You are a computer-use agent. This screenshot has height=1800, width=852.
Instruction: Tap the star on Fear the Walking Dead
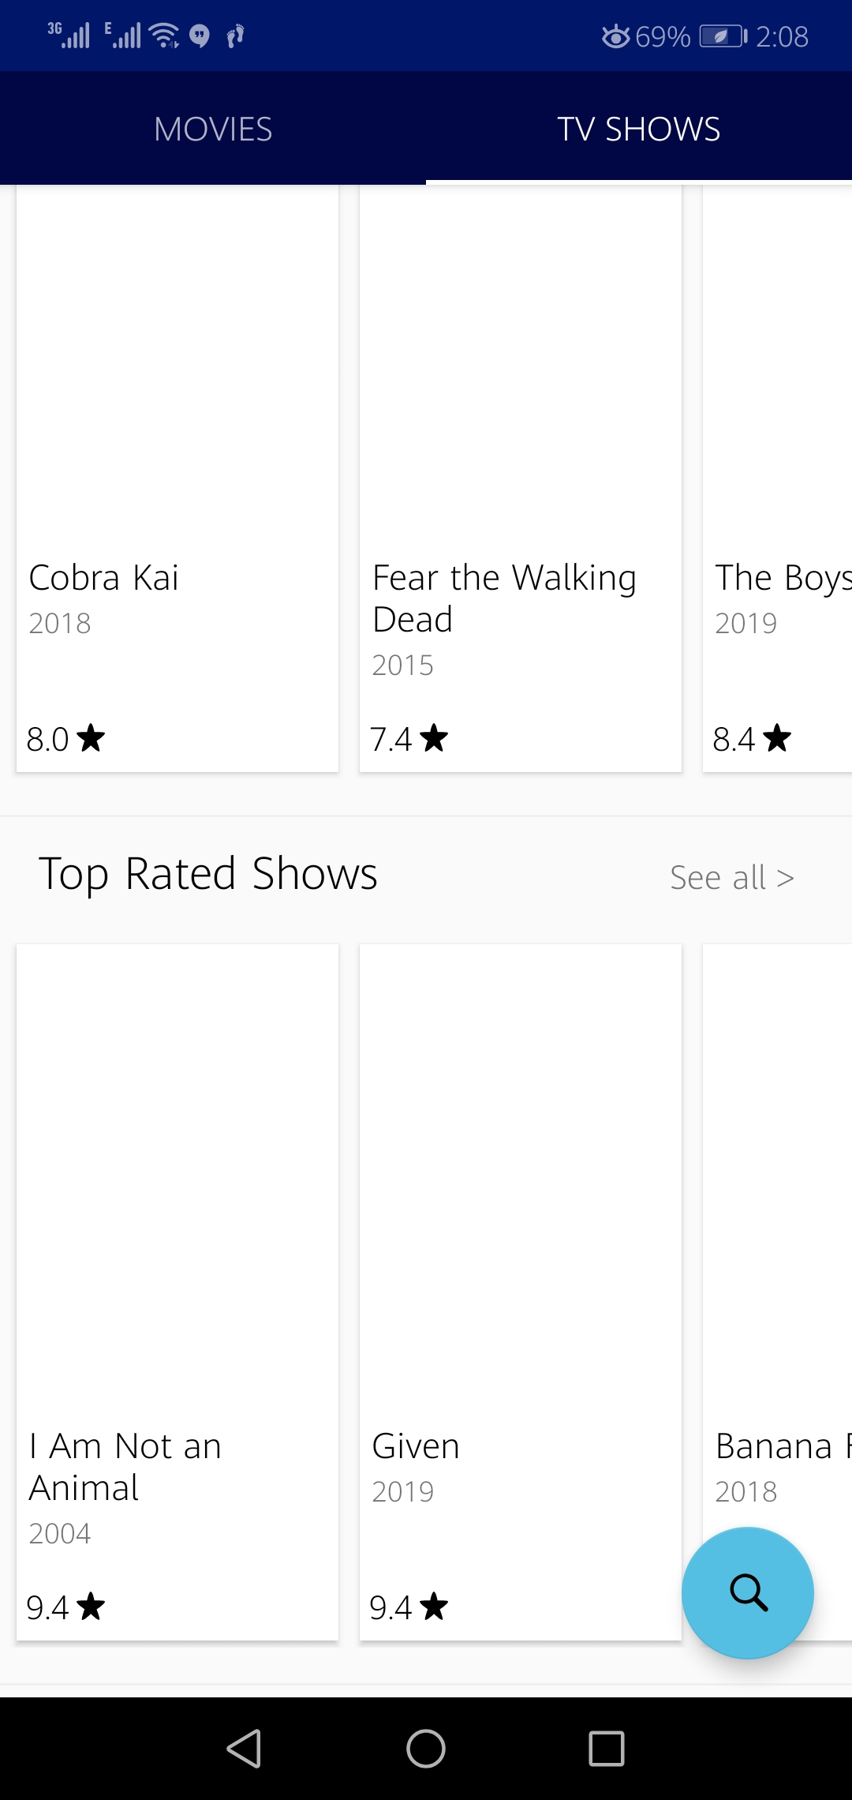point(434,738)
